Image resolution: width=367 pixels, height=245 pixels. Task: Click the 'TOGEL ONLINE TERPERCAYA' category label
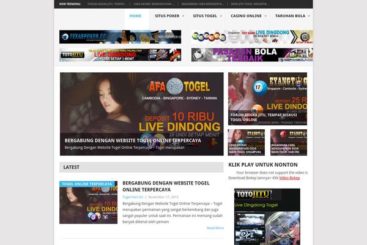point(87,184)
